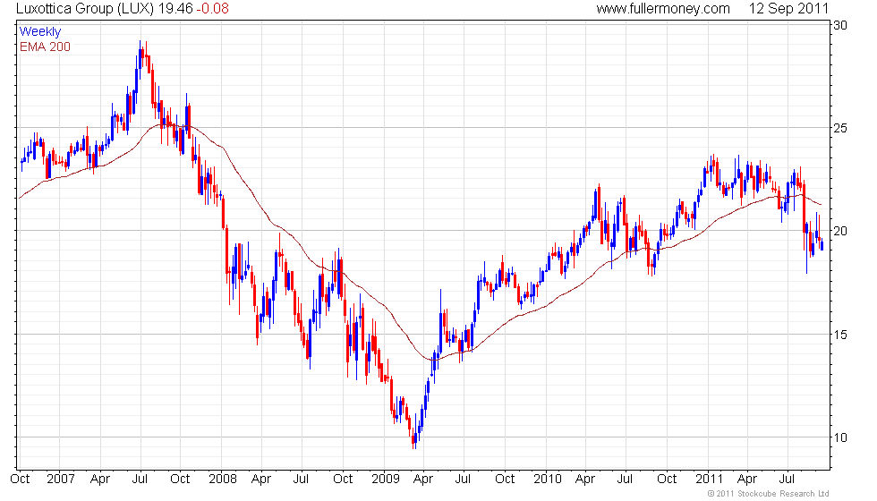
Task: Click the Oct label just before 2010
Action: pos(505,480)
